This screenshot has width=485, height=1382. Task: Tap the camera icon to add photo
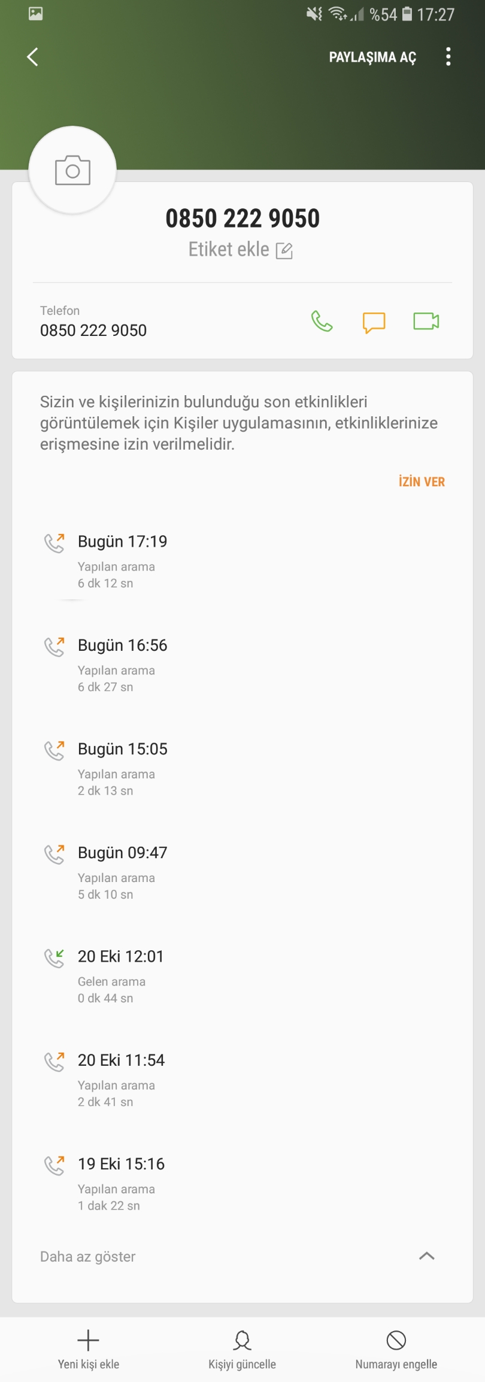point(72,171)
